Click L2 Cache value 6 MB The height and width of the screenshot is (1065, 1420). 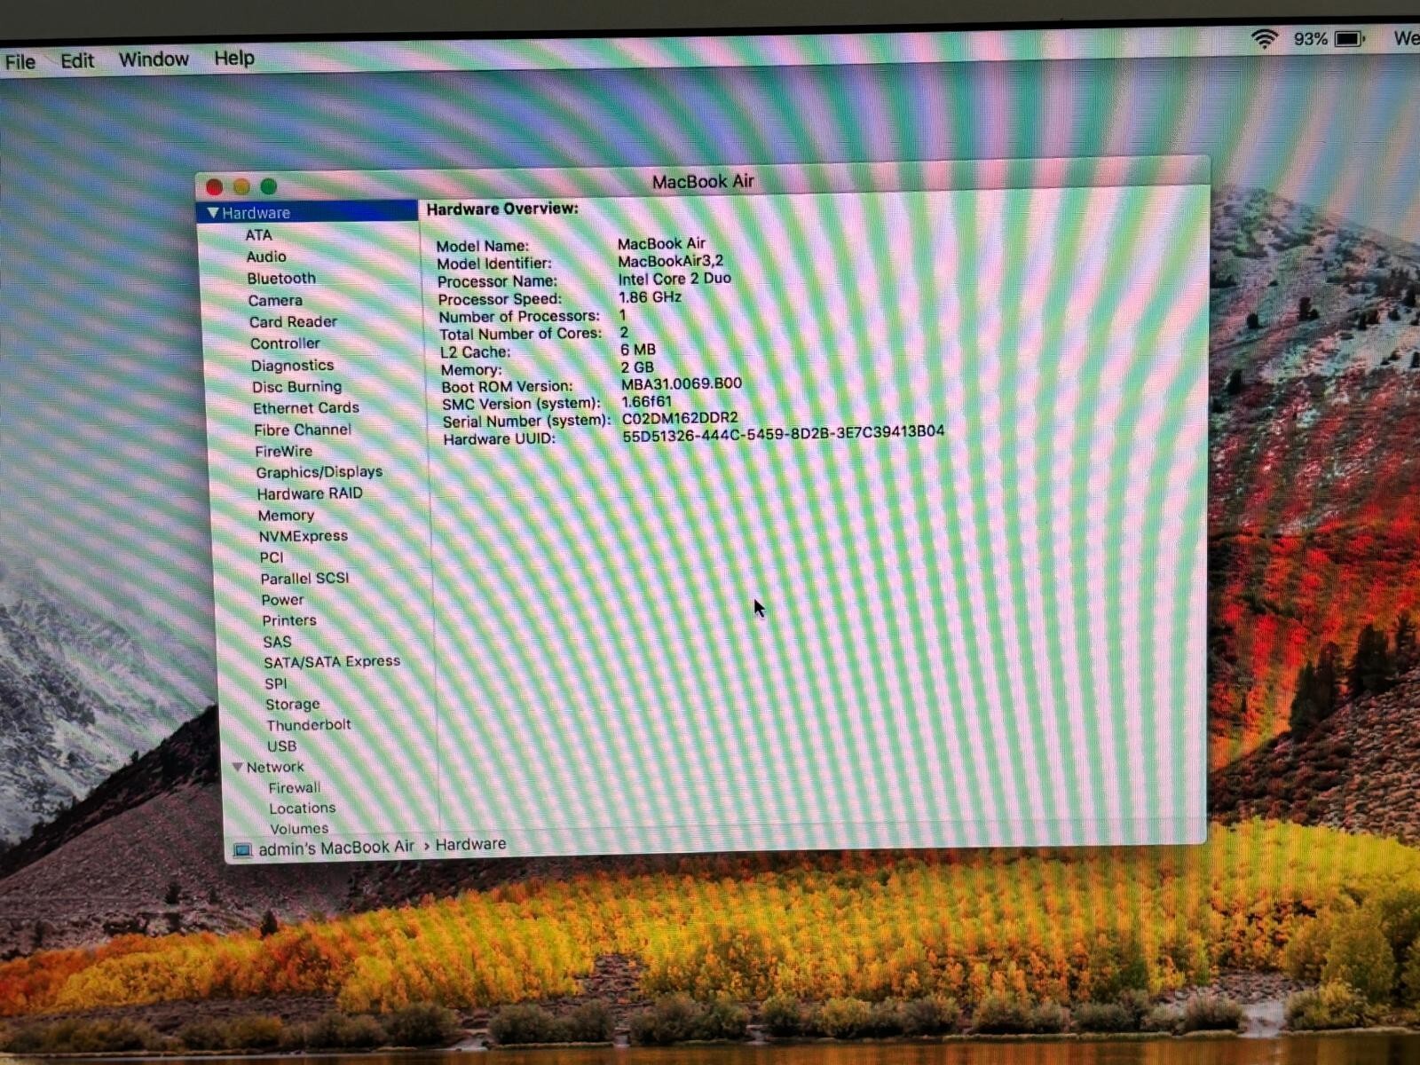(x=638, y=350)
